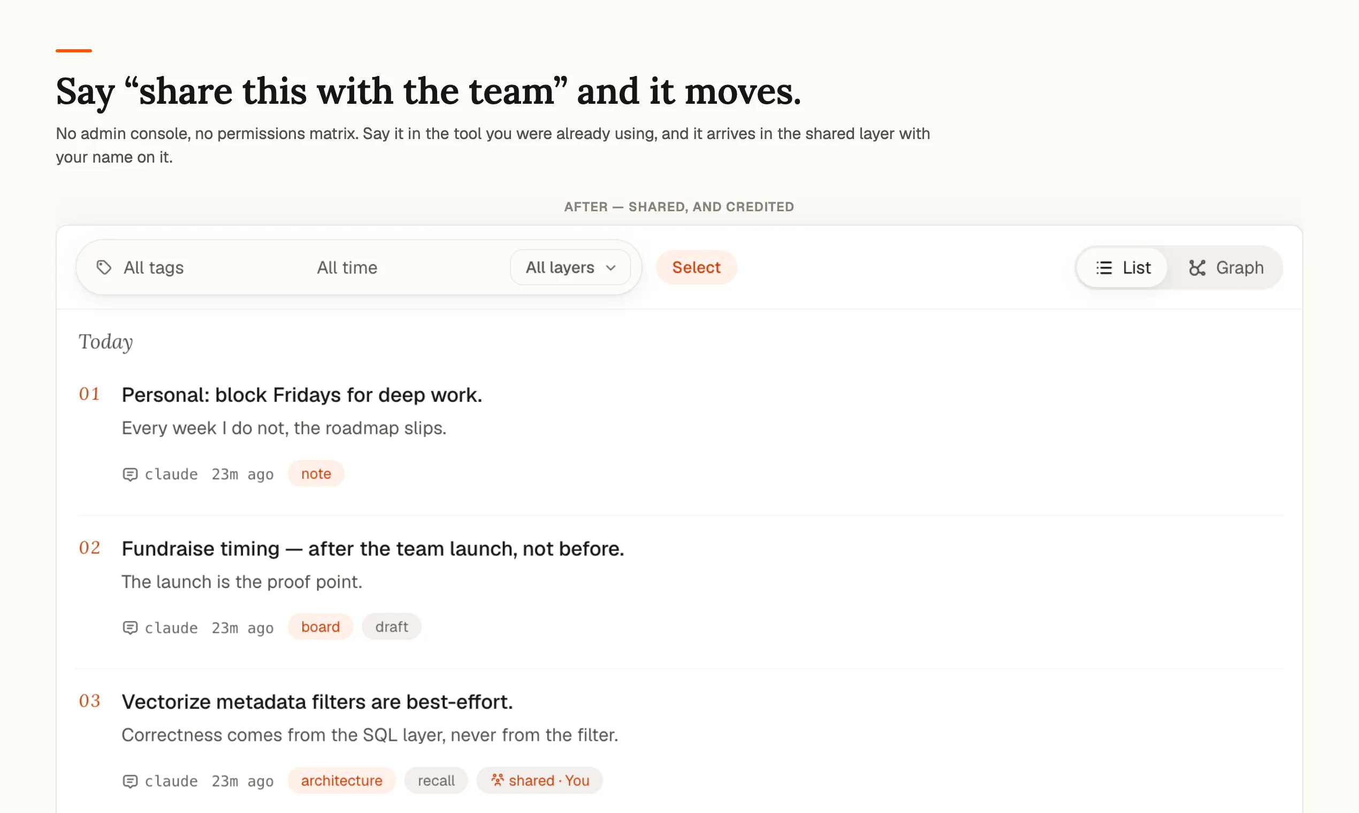Filter by the board tag
This screenshot has height=813, width=1359.
(x=320, y=627)
